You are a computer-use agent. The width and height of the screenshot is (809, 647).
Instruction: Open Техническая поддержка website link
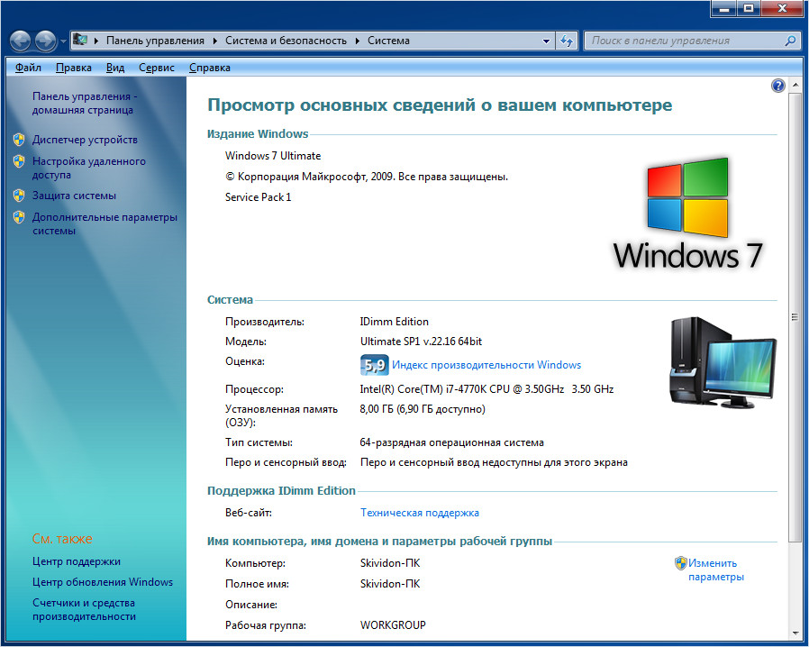coord(420,513)
